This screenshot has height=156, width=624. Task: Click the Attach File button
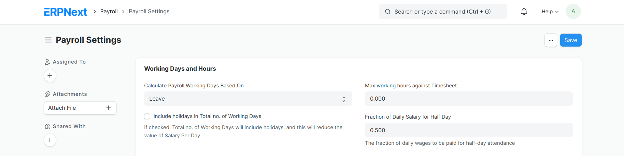(80, 108)
